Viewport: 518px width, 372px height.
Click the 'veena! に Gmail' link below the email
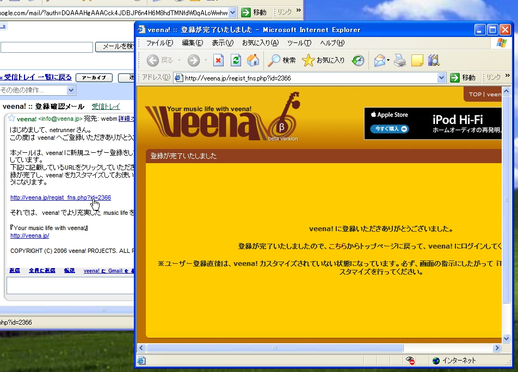click(109, 271)
